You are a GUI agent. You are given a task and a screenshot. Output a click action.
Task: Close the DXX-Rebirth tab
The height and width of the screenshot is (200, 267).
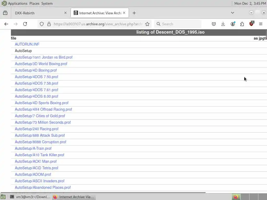(x=65, y=13)
